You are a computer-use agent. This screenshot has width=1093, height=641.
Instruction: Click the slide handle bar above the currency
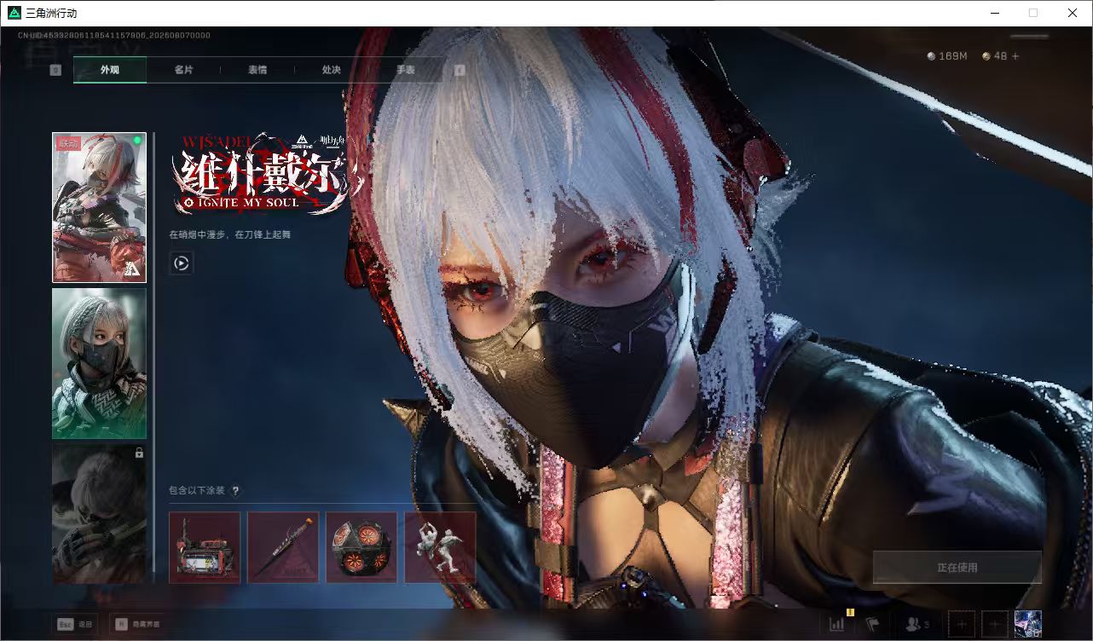(1027, 37)
